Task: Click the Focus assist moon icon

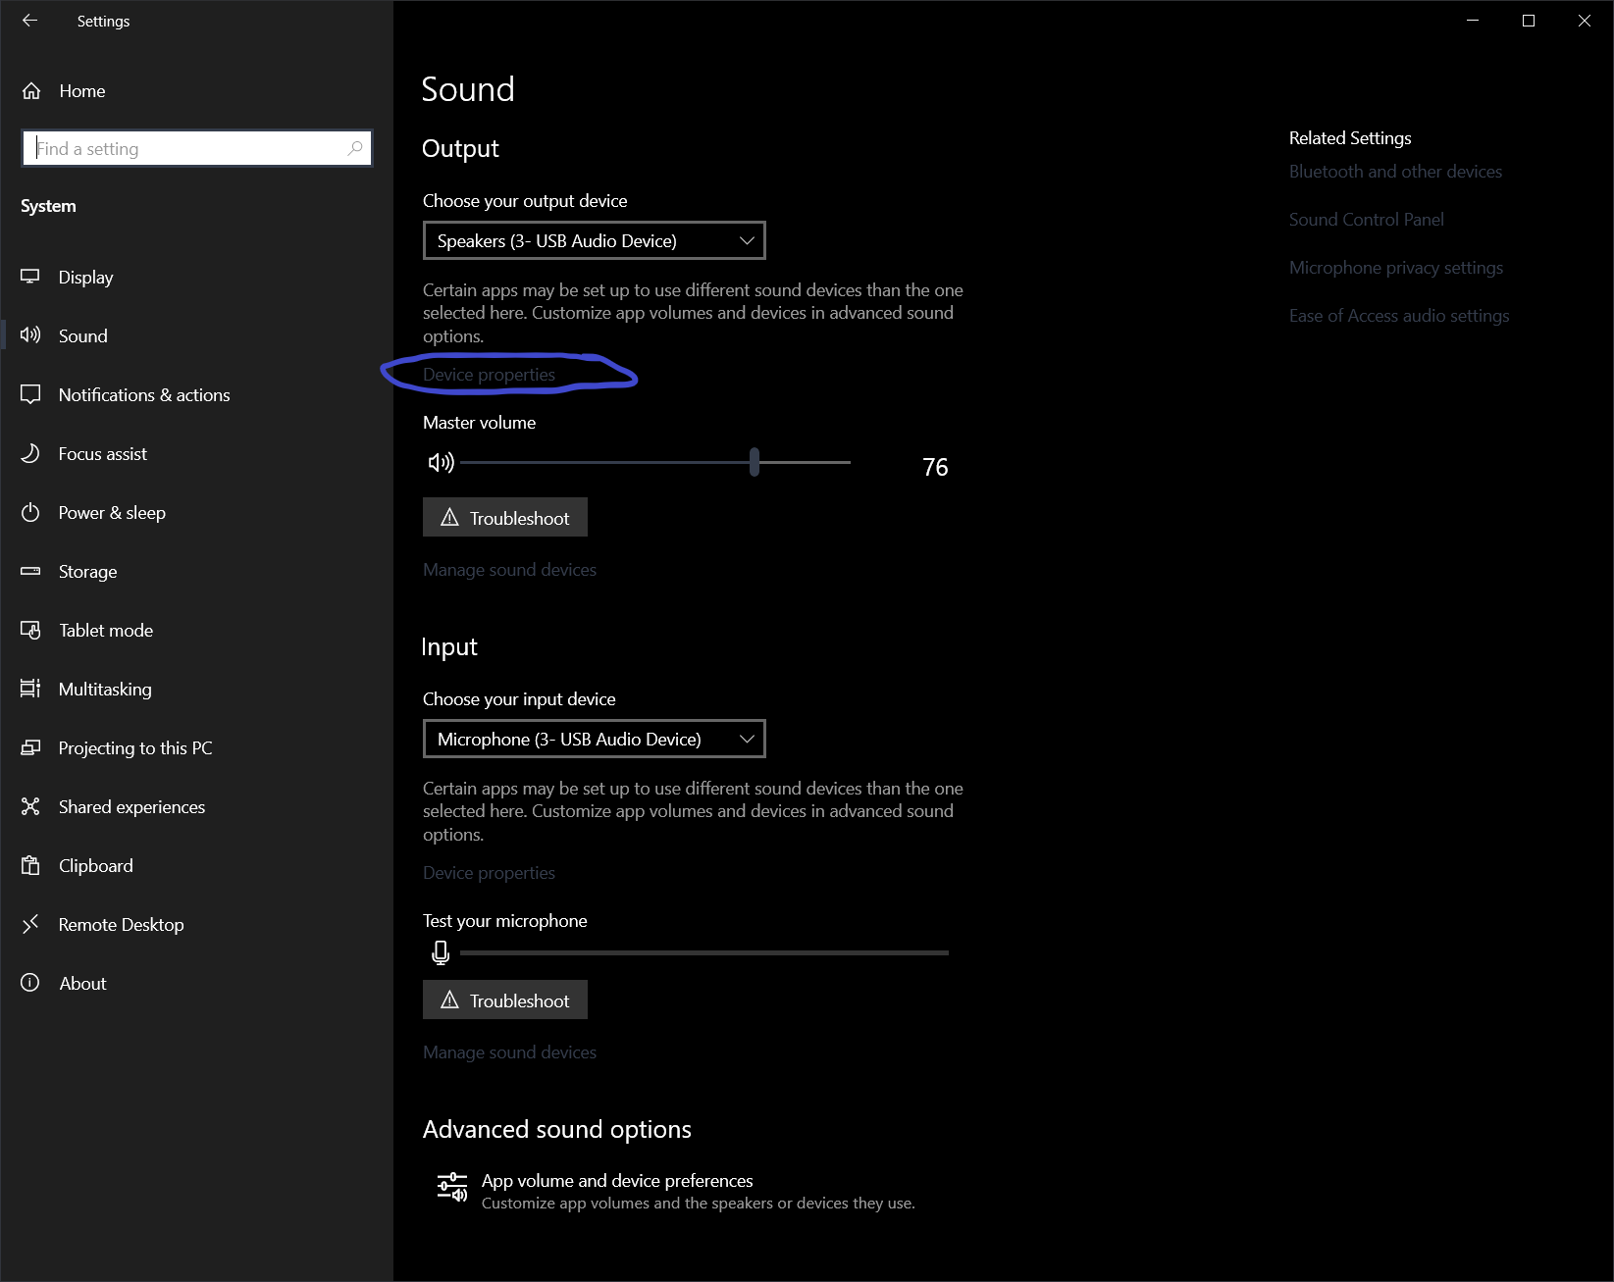Action: (30, 453)
